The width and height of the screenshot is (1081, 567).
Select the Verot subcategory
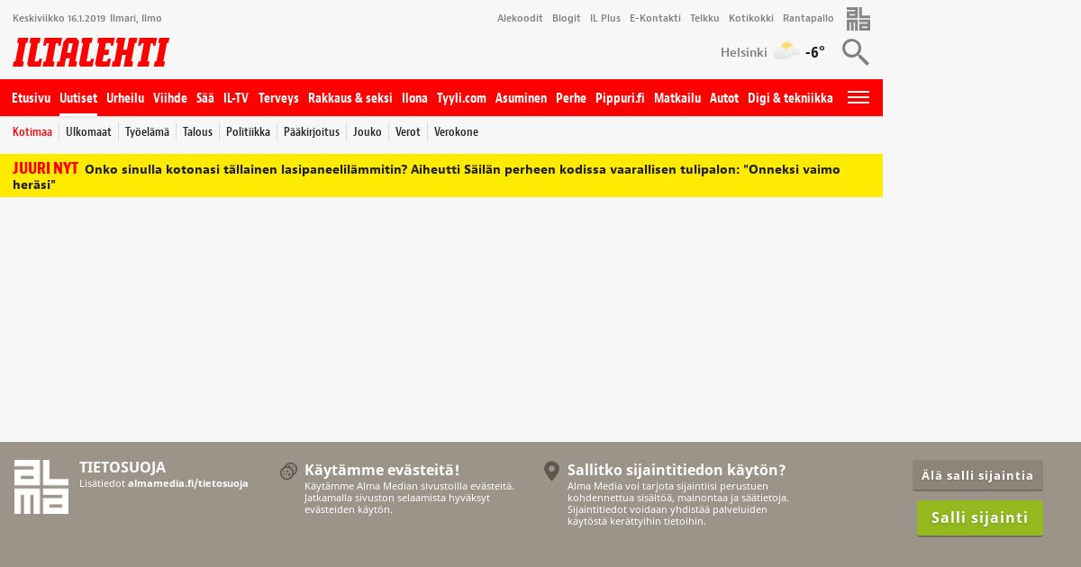408,132
